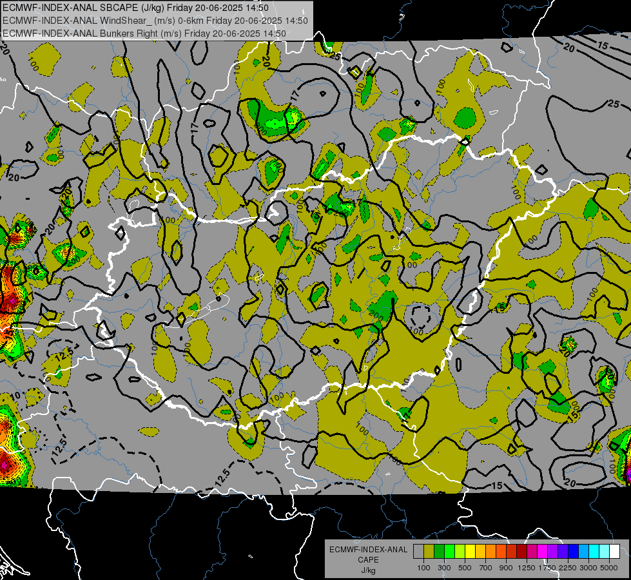
Task: Click the legend tick value 700
Action: (486, 568)
